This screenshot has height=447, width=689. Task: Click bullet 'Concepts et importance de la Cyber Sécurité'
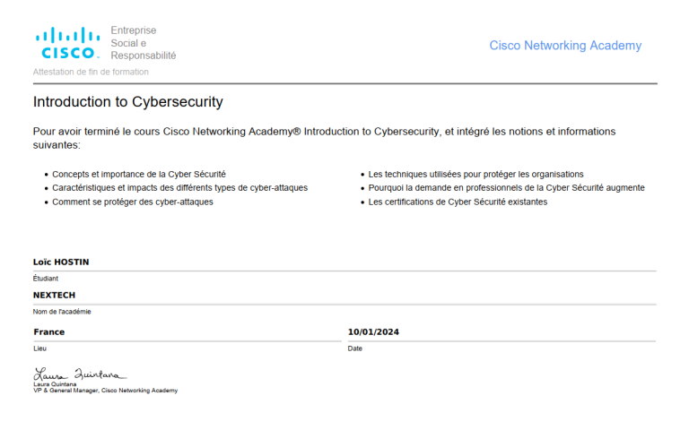pyautogui.click(x=139, y=174)
